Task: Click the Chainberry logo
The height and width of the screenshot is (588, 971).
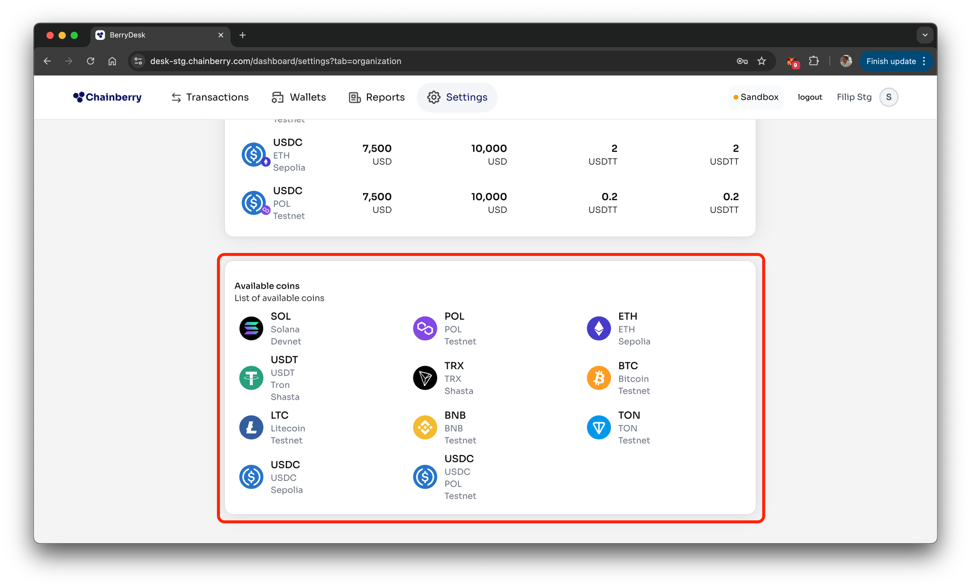Action: [108, 97]
